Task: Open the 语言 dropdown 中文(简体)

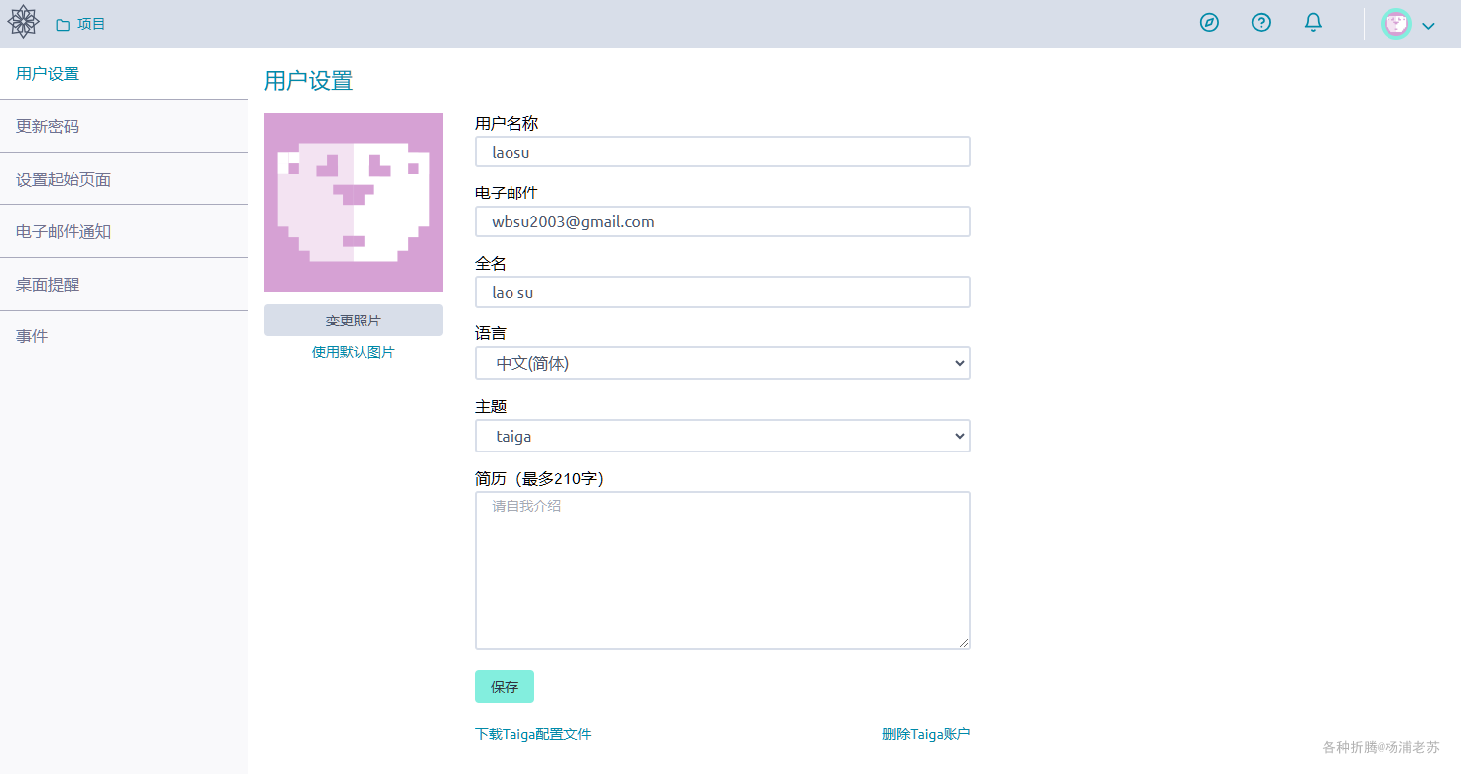Action: point(722,363)
